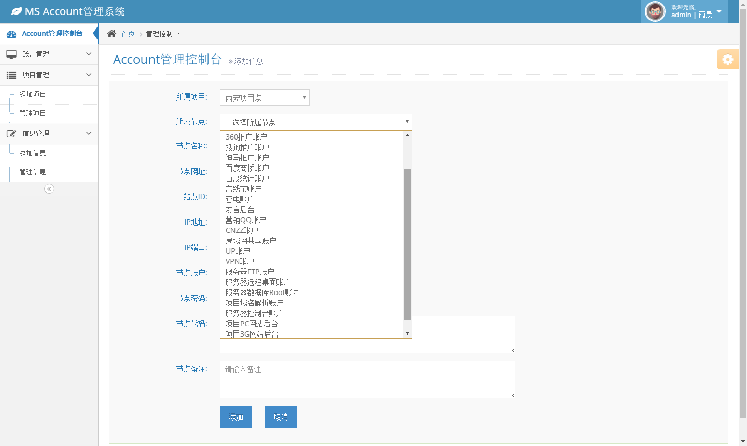Click the monitor icon for 账户管理
Viewport: 747px width, 446px height.
pyautogui.click(x=11, y=54)
